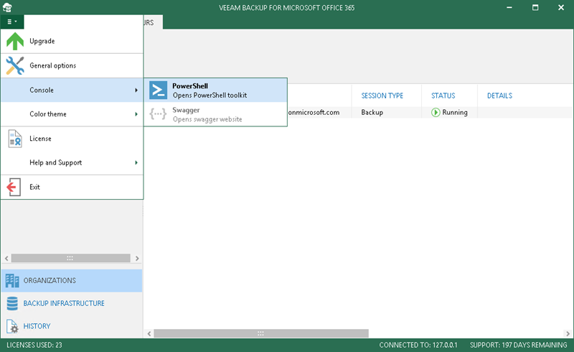Expand the Console submenu arrow
Viewport: 574px width, 352px height.
point(136,90)
